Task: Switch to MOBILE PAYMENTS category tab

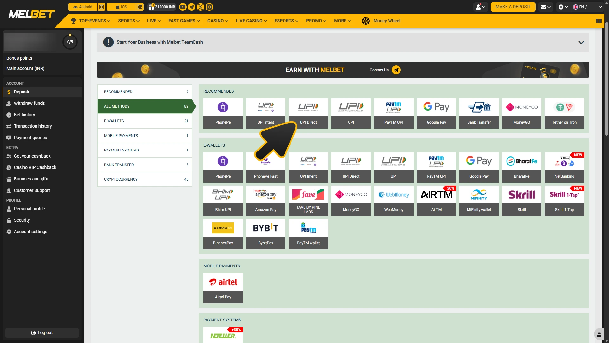Action: pyautogui.click(x=145, y=136)
